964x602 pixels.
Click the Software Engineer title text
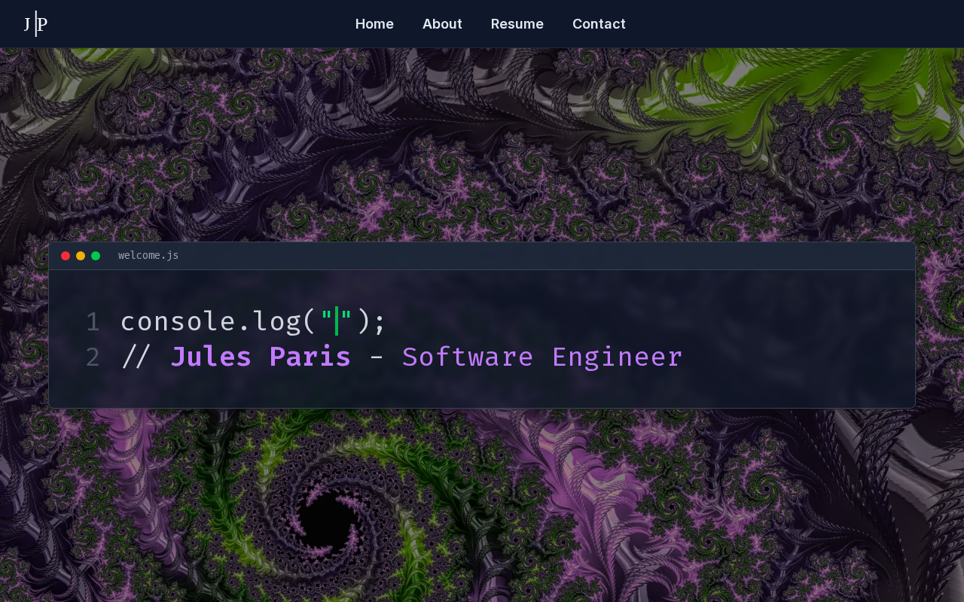click(x=542, y=357)
